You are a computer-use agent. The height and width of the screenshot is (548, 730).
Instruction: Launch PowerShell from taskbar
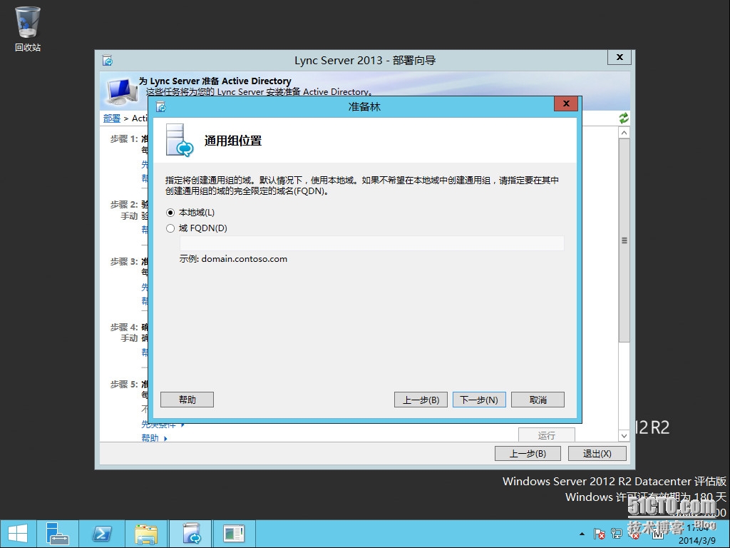click(x=102, y=534)
